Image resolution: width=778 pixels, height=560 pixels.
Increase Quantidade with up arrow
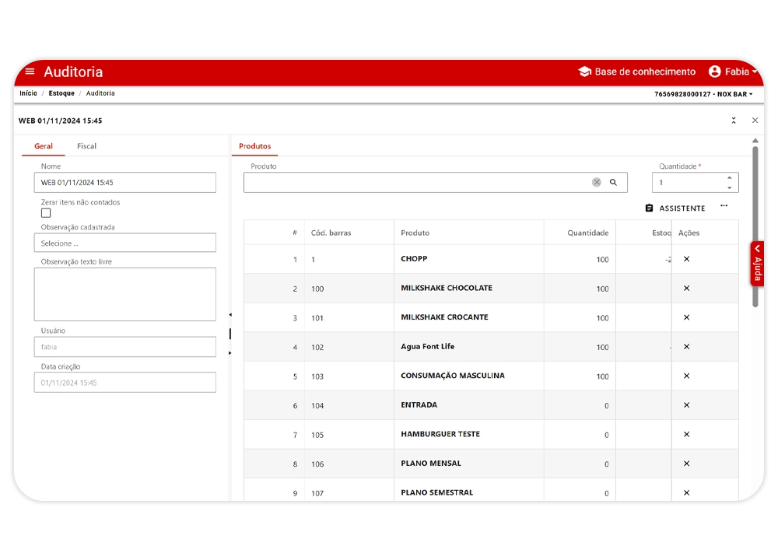pos(730,177)
